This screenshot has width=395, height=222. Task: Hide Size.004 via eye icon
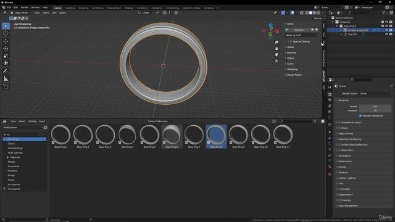tap(386, 35)
